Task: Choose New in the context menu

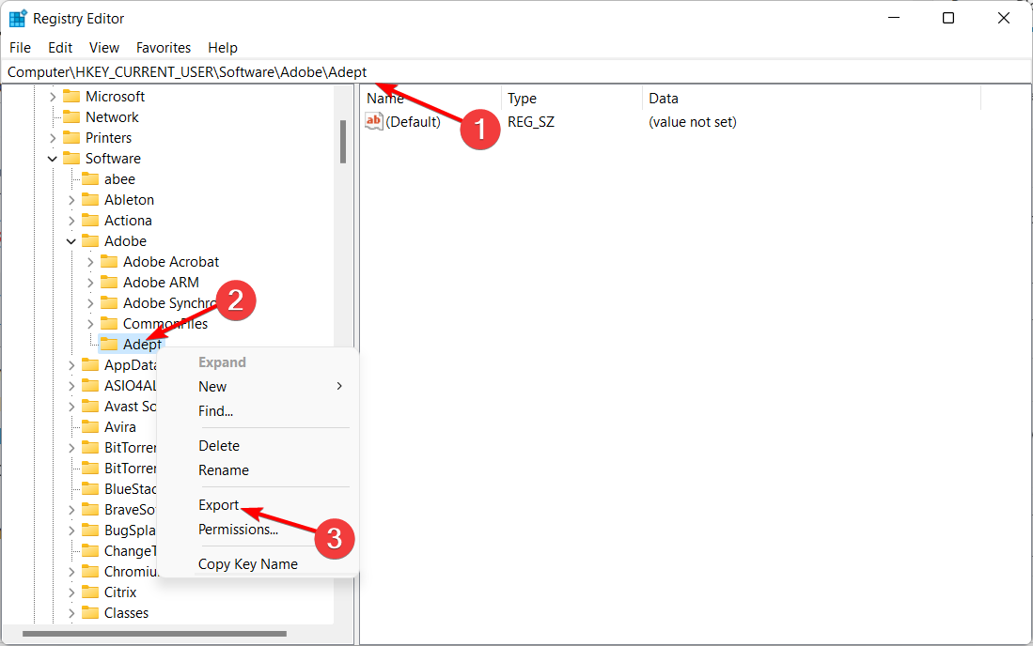Action: (x=258, y=387)
